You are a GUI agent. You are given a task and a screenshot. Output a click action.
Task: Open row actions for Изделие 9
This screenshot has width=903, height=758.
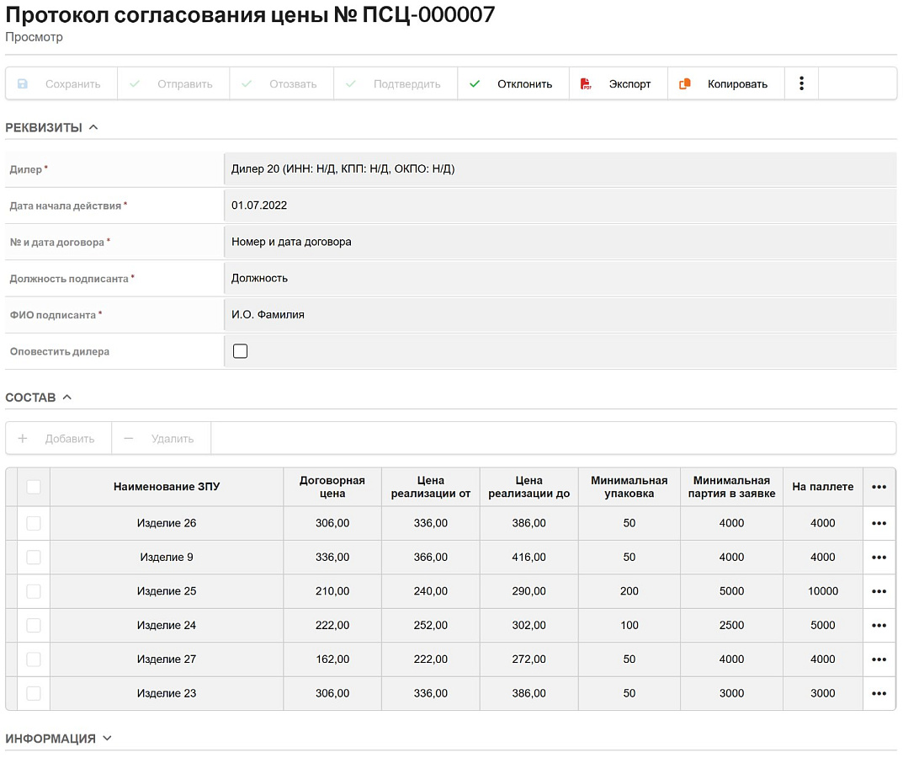click(x=879, y=558)
